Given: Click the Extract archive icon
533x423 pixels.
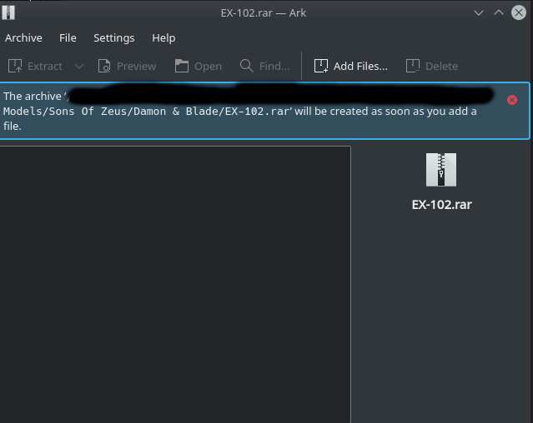Looking at the screenshot, I should (15, 66).
